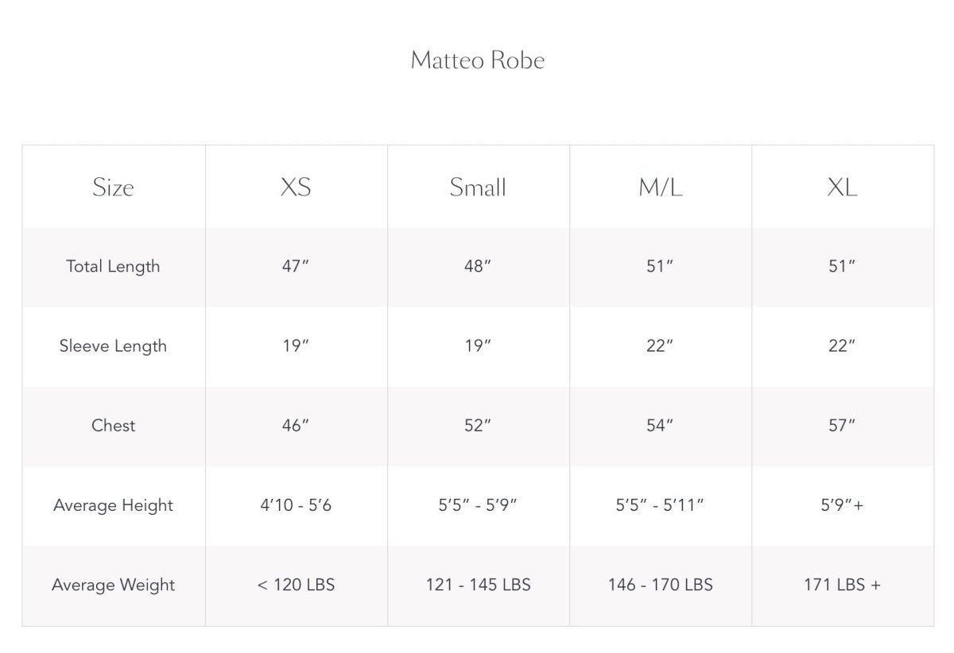Click the XS column header
This screenshot has height=653, width=954.
(x=295, y=187)
